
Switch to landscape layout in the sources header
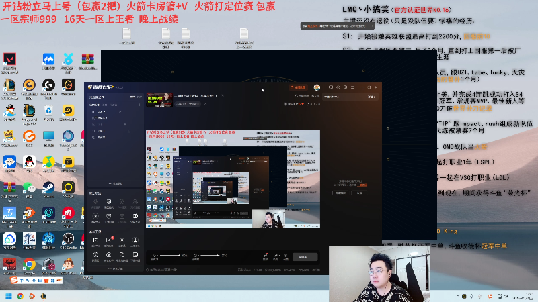click(x=132, y=97)
